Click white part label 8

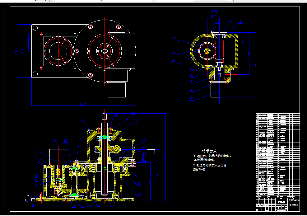(x=26, y=200)
